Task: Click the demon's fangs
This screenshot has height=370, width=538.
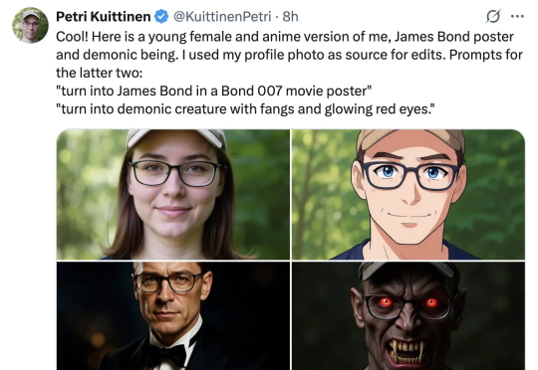Action: click(x=405, y=350)
